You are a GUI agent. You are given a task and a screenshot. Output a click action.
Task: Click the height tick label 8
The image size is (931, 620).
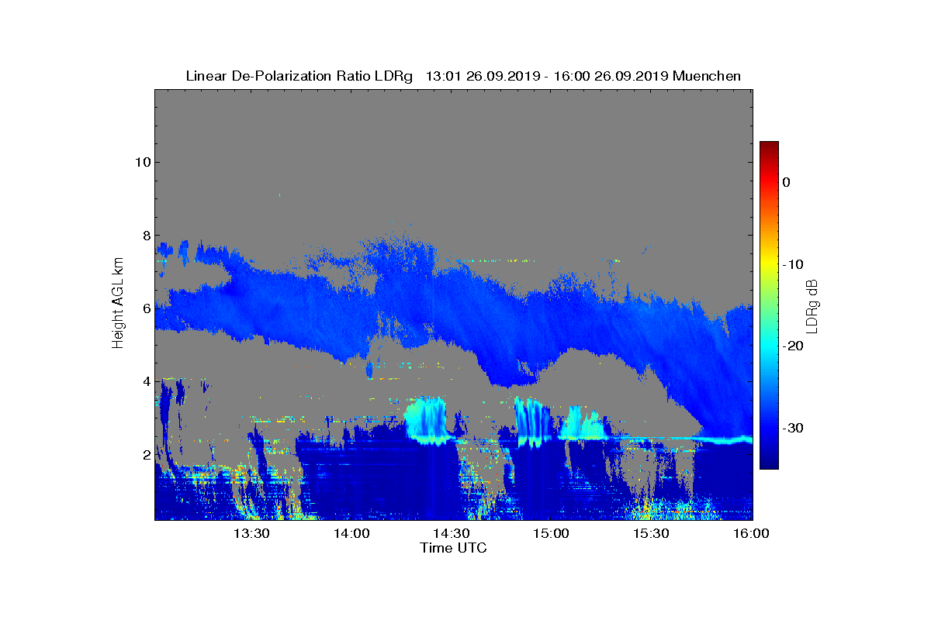(145, 236)
